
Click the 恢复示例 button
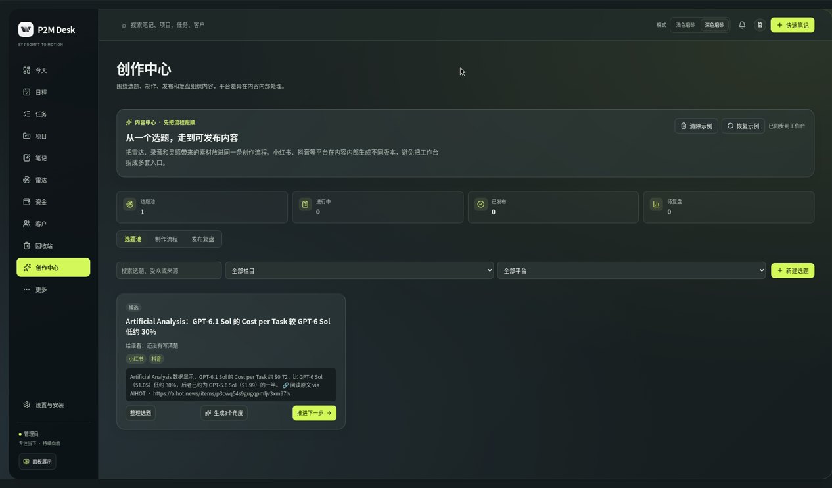[743, 126]
